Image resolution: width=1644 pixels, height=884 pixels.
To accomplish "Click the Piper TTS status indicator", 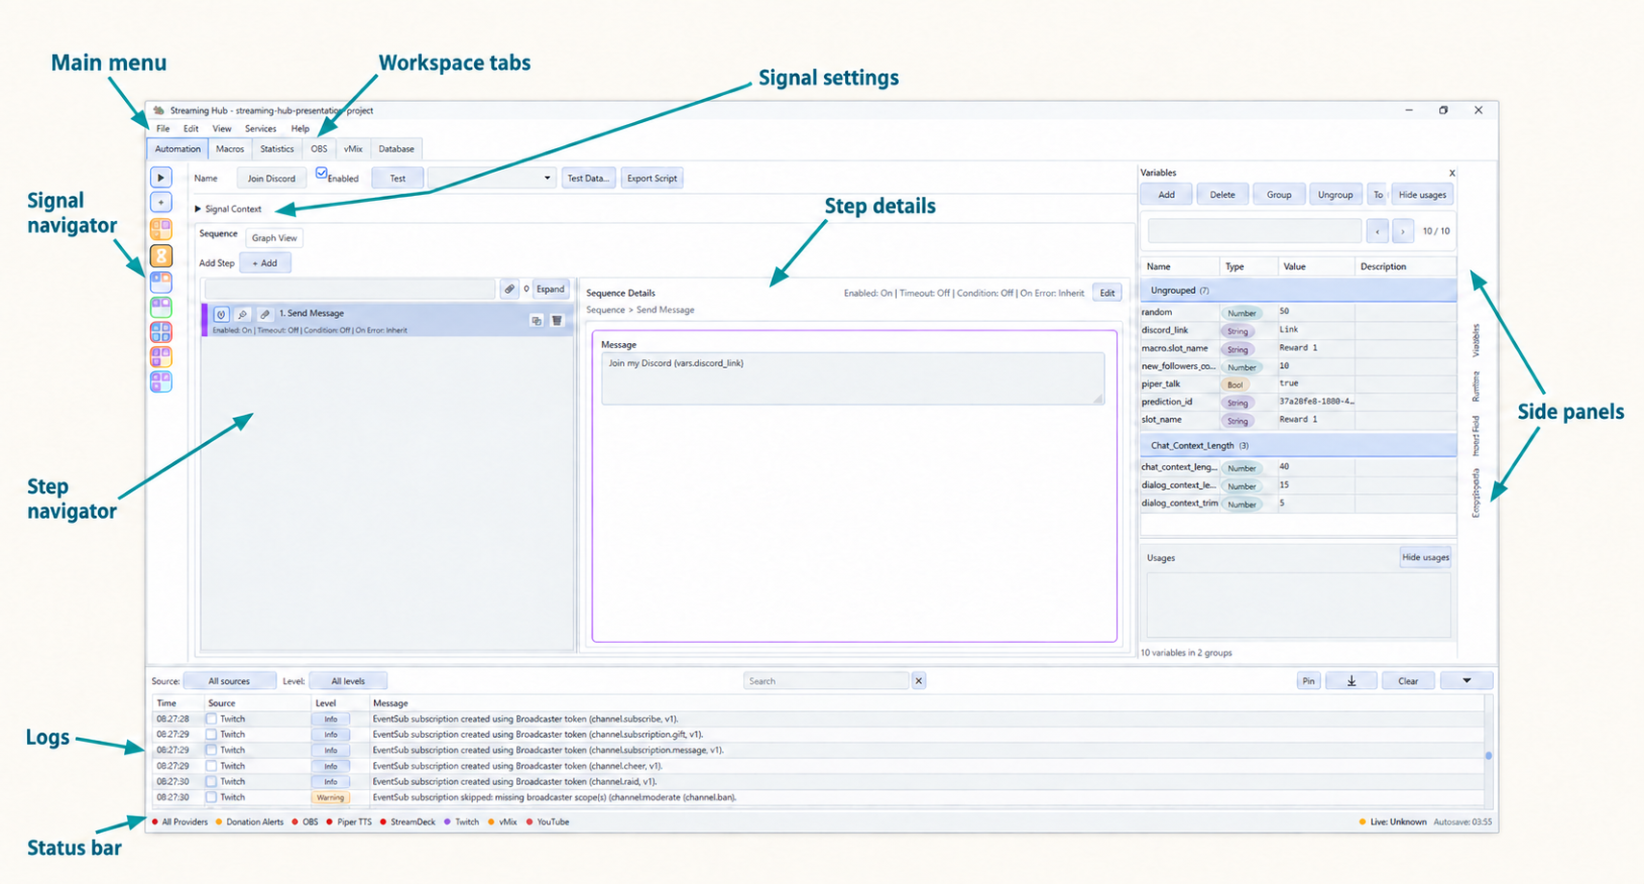I will coord(349,823).
